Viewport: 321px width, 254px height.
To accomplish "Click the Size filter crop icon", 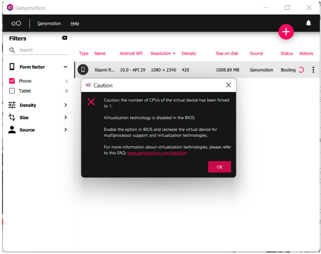I will pos(12,117).
